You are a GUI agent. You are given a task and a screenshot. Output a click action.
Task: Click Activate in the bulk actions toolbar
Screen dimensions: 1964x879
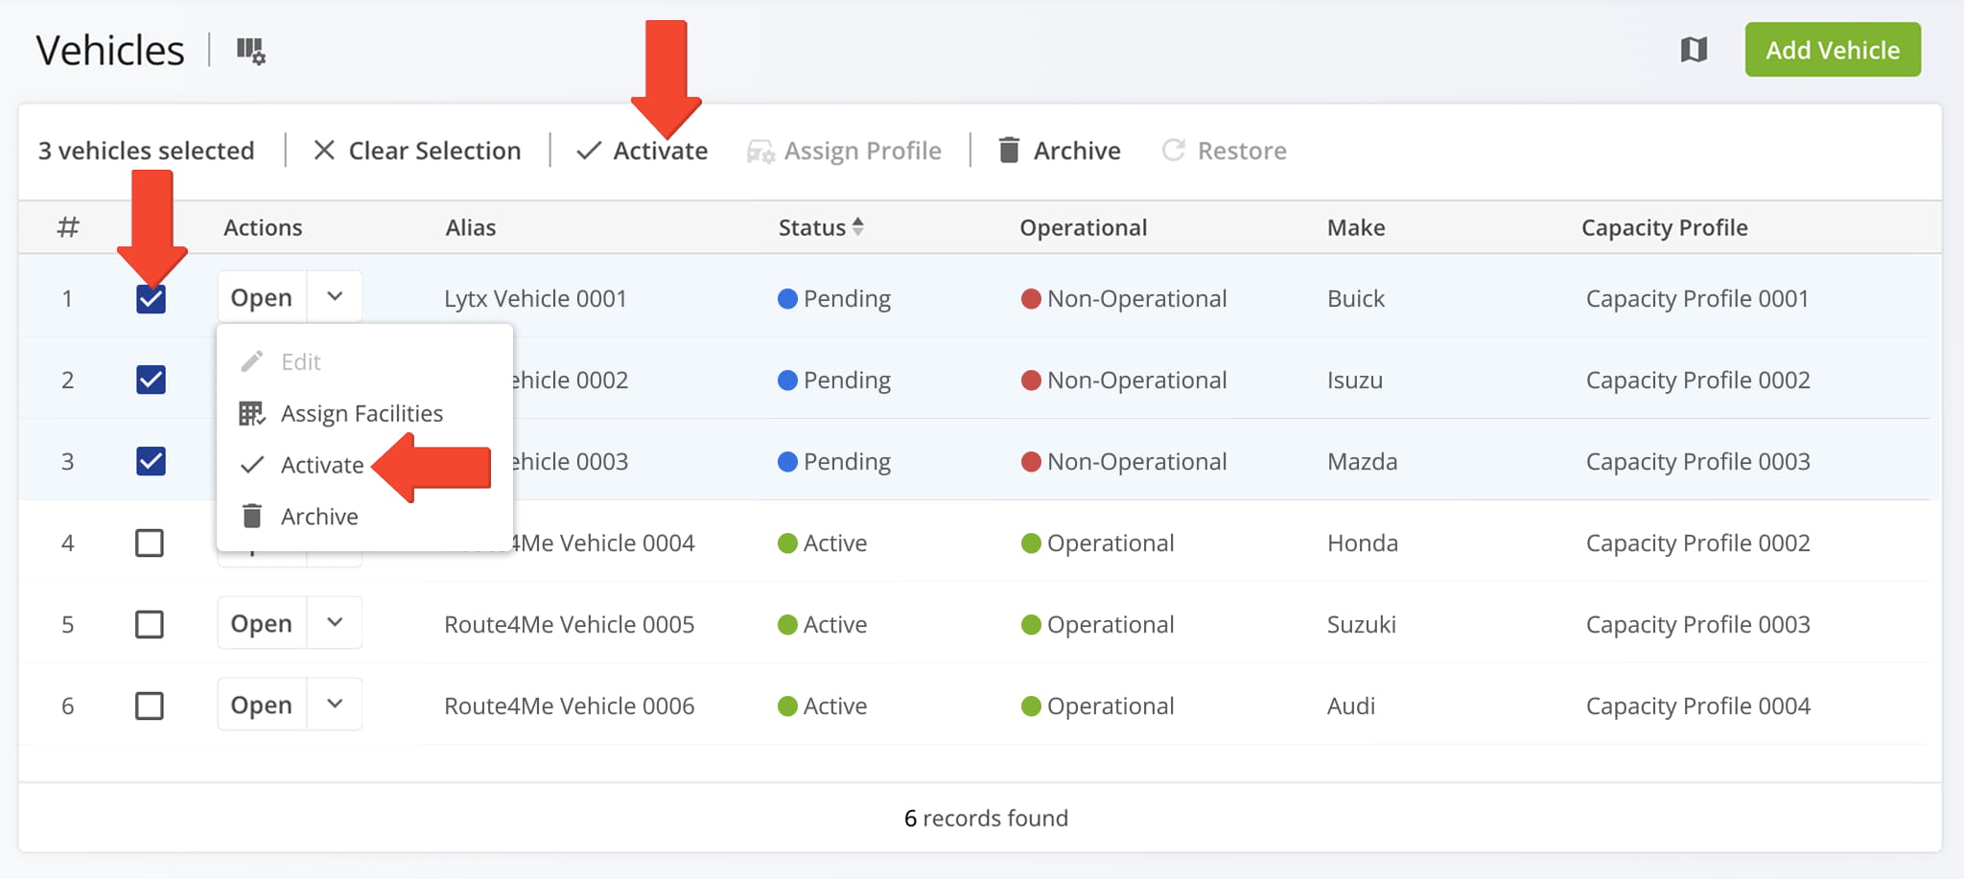[x=659, y=151]
